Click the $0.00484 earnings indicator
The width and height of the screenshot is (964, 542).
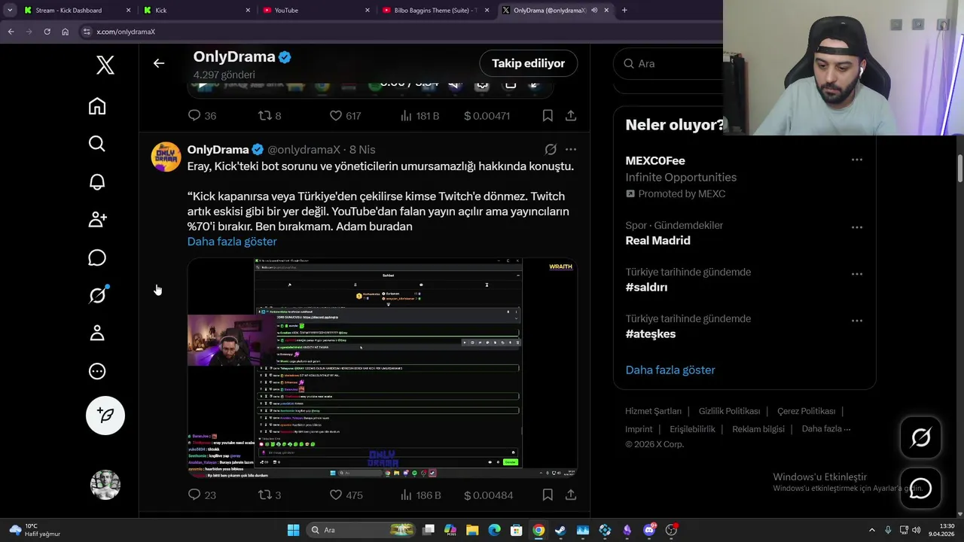pyautogui.click(x=488, y=495)
